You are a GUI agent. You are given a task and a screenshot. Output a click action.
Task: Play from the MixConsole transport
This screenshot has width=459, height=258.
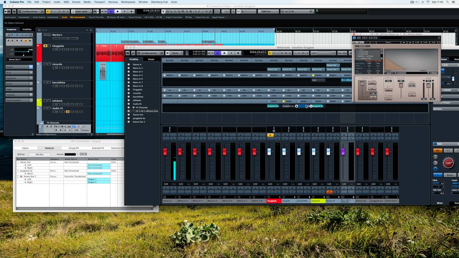[231, 53]
